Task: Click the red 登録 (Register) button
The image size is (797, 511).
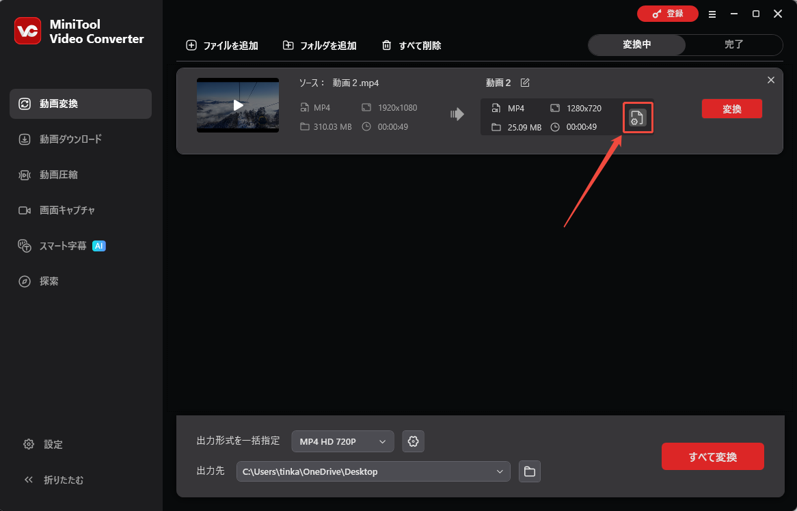Action: [x=667, y=13]
